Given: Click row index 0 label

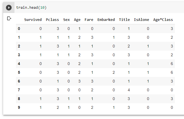Looking at the screenshot, I should pyautogui.click(x=19, y=29).
